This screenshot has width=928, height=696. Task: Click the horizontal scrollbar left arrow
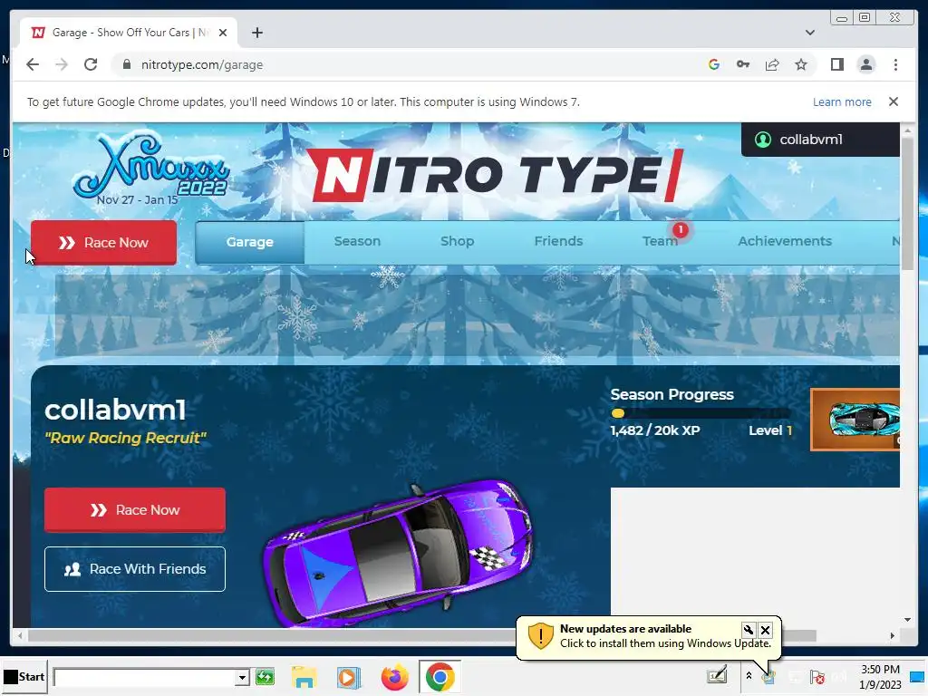[20, 635]
